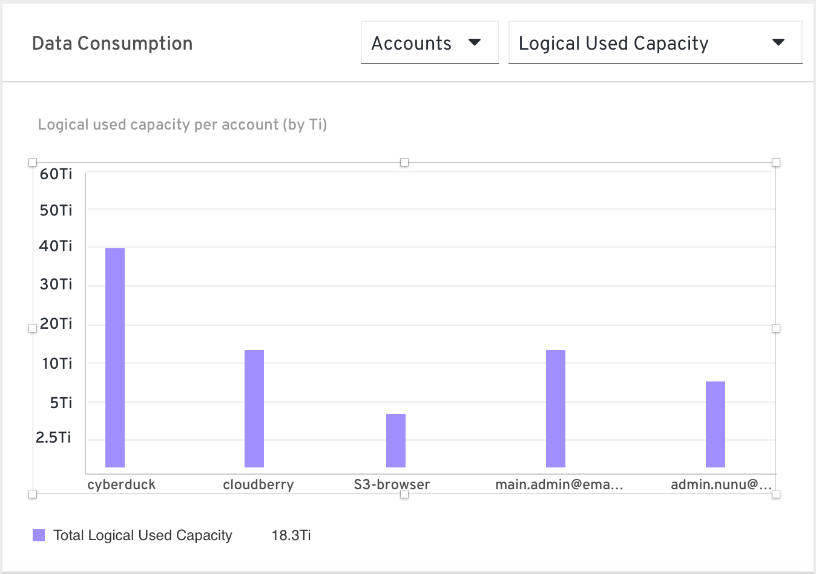Open the Accounts dropdown
The height and width of the screenshot is (574, 816).
429,42
